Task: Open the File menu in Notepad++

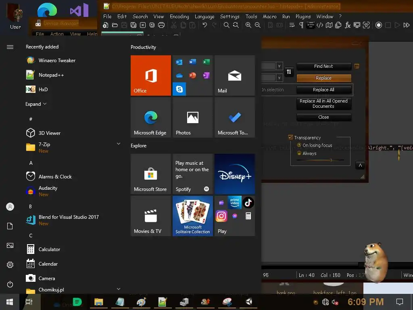Action: click(107, 16)
